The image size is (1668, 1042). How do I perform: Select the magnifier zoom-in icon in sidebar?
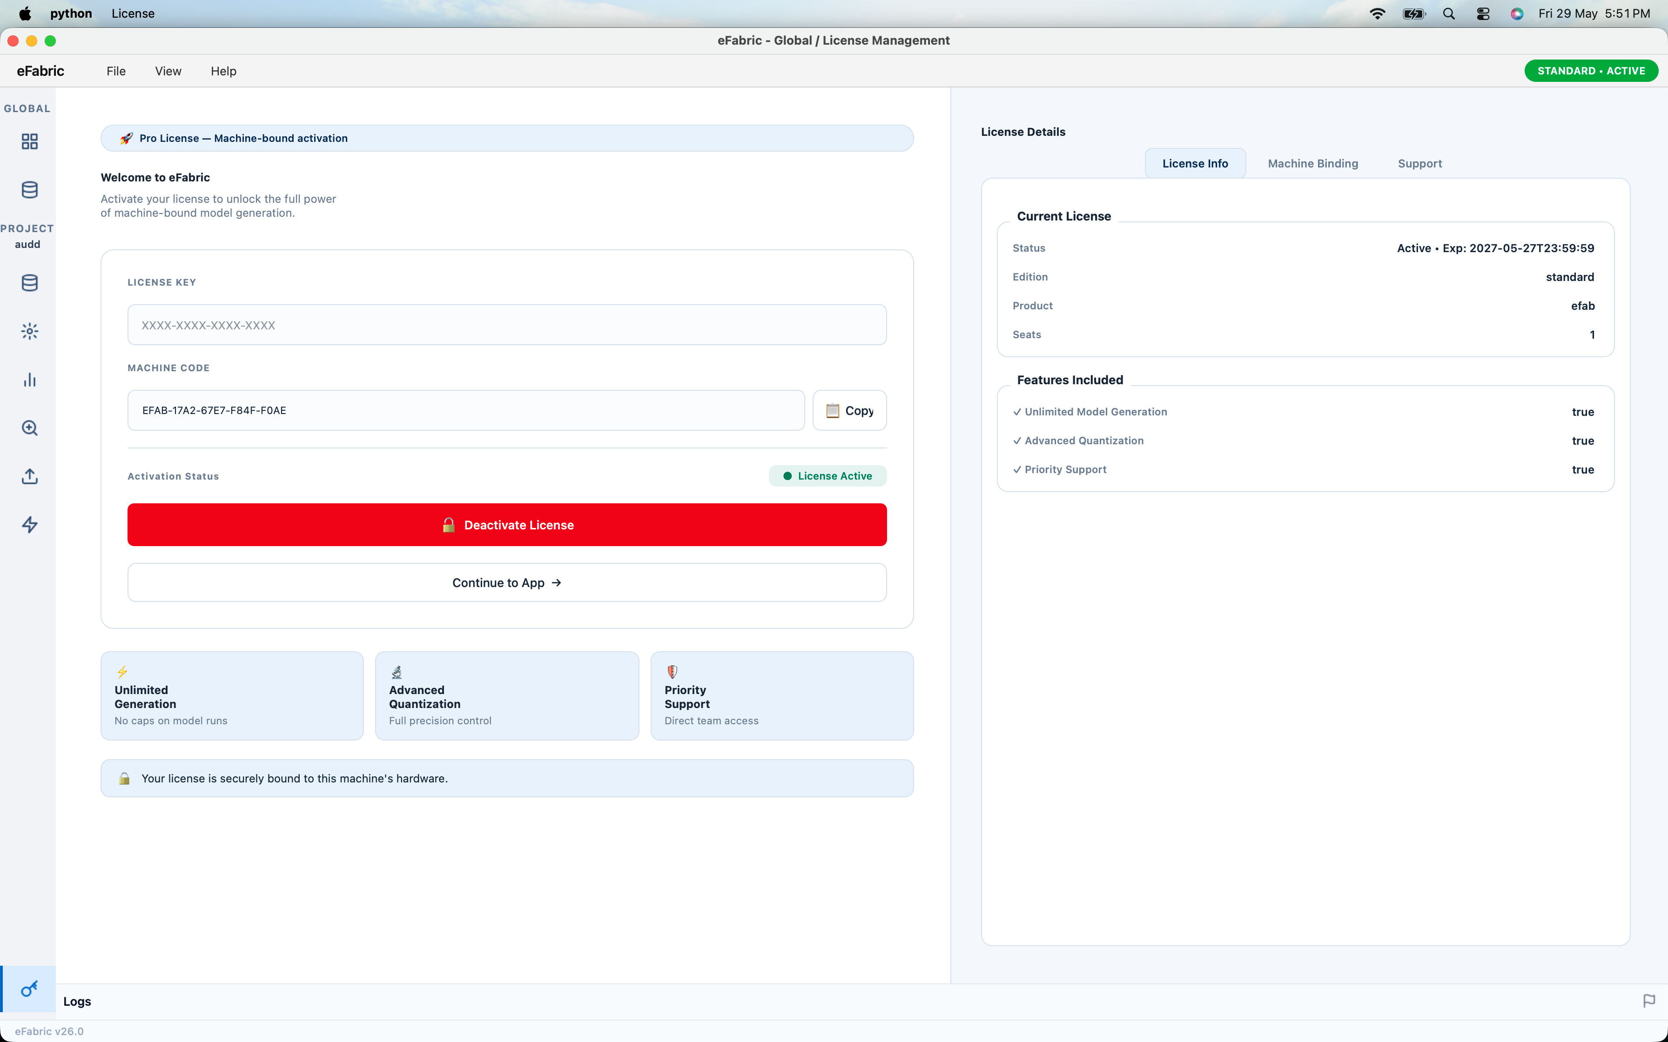point(30,428)
